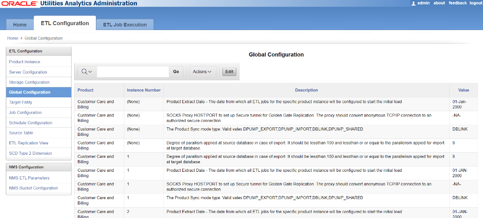Viewport: 483px width, 218px height.
Task: Click instance number 2 cell
Action: [128, 212]
